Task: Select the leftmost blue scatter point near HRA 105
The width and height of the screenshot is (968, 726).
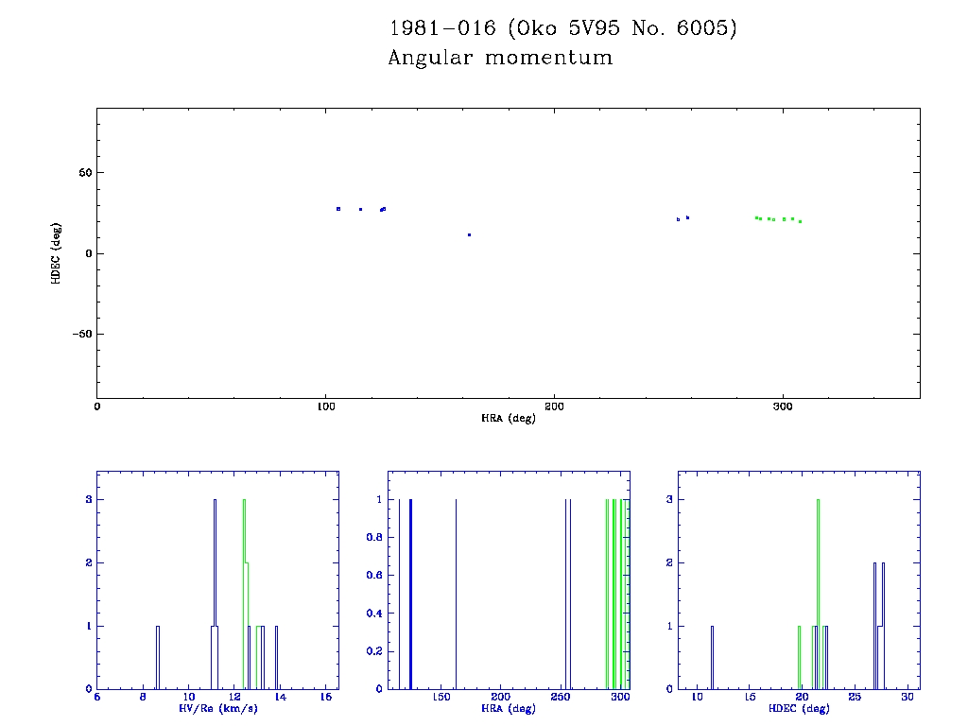Action: point(338,209)
